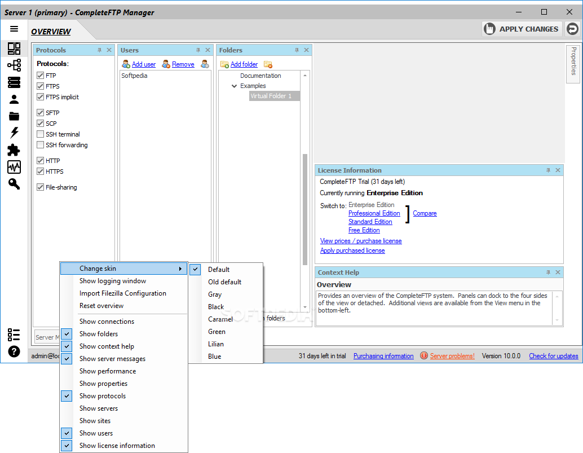Screen dimensions: 583x453
Task: Click the Apply Changes button
Action: point(522,29)
